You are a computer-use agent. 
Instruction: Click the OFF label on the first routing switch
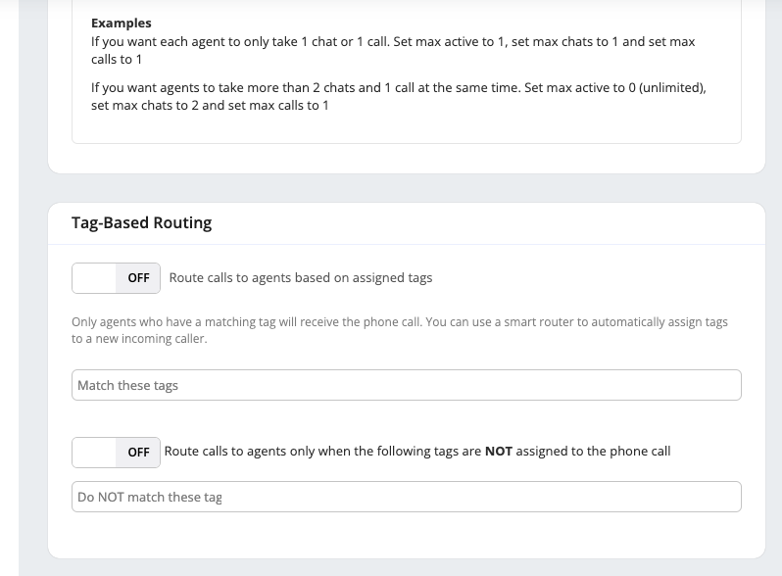click(x=138, y=278)
